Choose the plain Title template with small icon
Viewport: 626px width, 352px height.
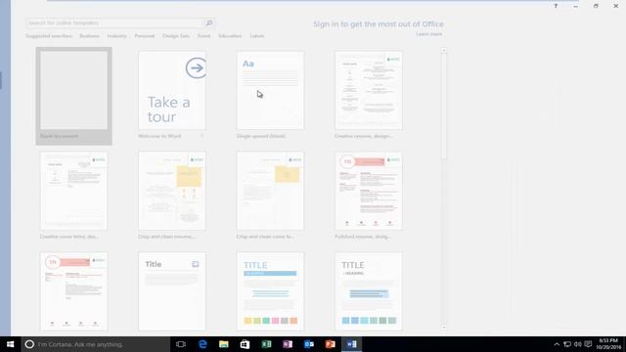coord(172,291)
